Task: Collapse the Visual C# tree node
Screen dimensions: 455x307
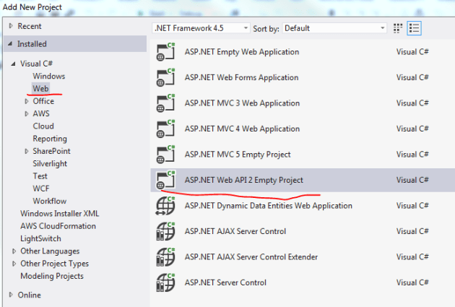Action: pos(13,64)
